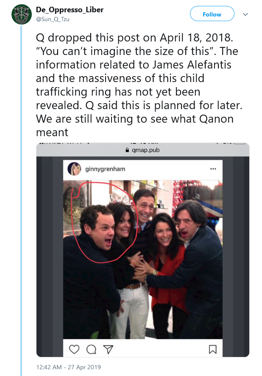Image resolution: width=262 pixels, height=376 pixels.
Task: Open the 12:42 AM - 27 Apr 2019 timestamp
Action: pyautogui.click(x=69, y=367)
